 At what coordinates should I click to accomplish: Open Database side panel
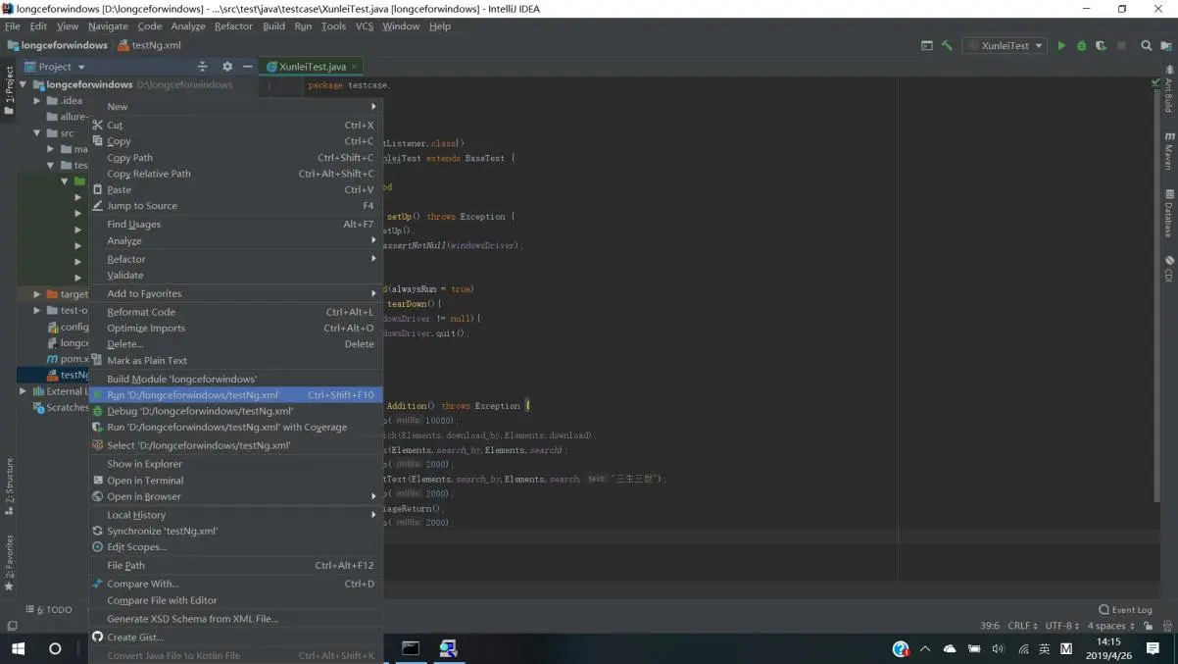pyautogui.click(x=1169, y=213)
